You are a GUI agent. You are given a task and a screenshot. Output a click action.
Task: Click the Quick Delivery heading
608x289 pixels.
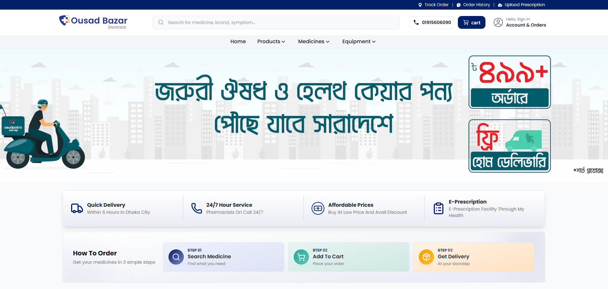pyautogui.click(x=106, y=205)
